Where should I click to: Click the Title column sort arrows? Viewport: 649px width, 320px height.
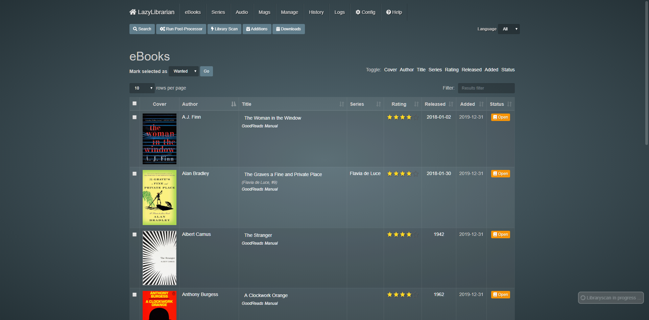pyautogui.click(x=341, y=104)
